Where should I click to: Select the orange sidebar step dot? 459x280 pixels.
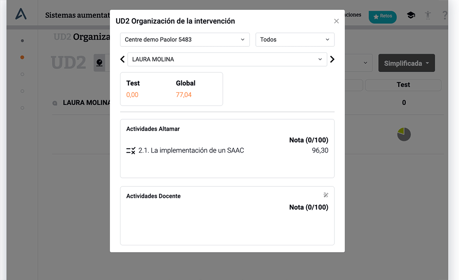(x=22, y=57)
